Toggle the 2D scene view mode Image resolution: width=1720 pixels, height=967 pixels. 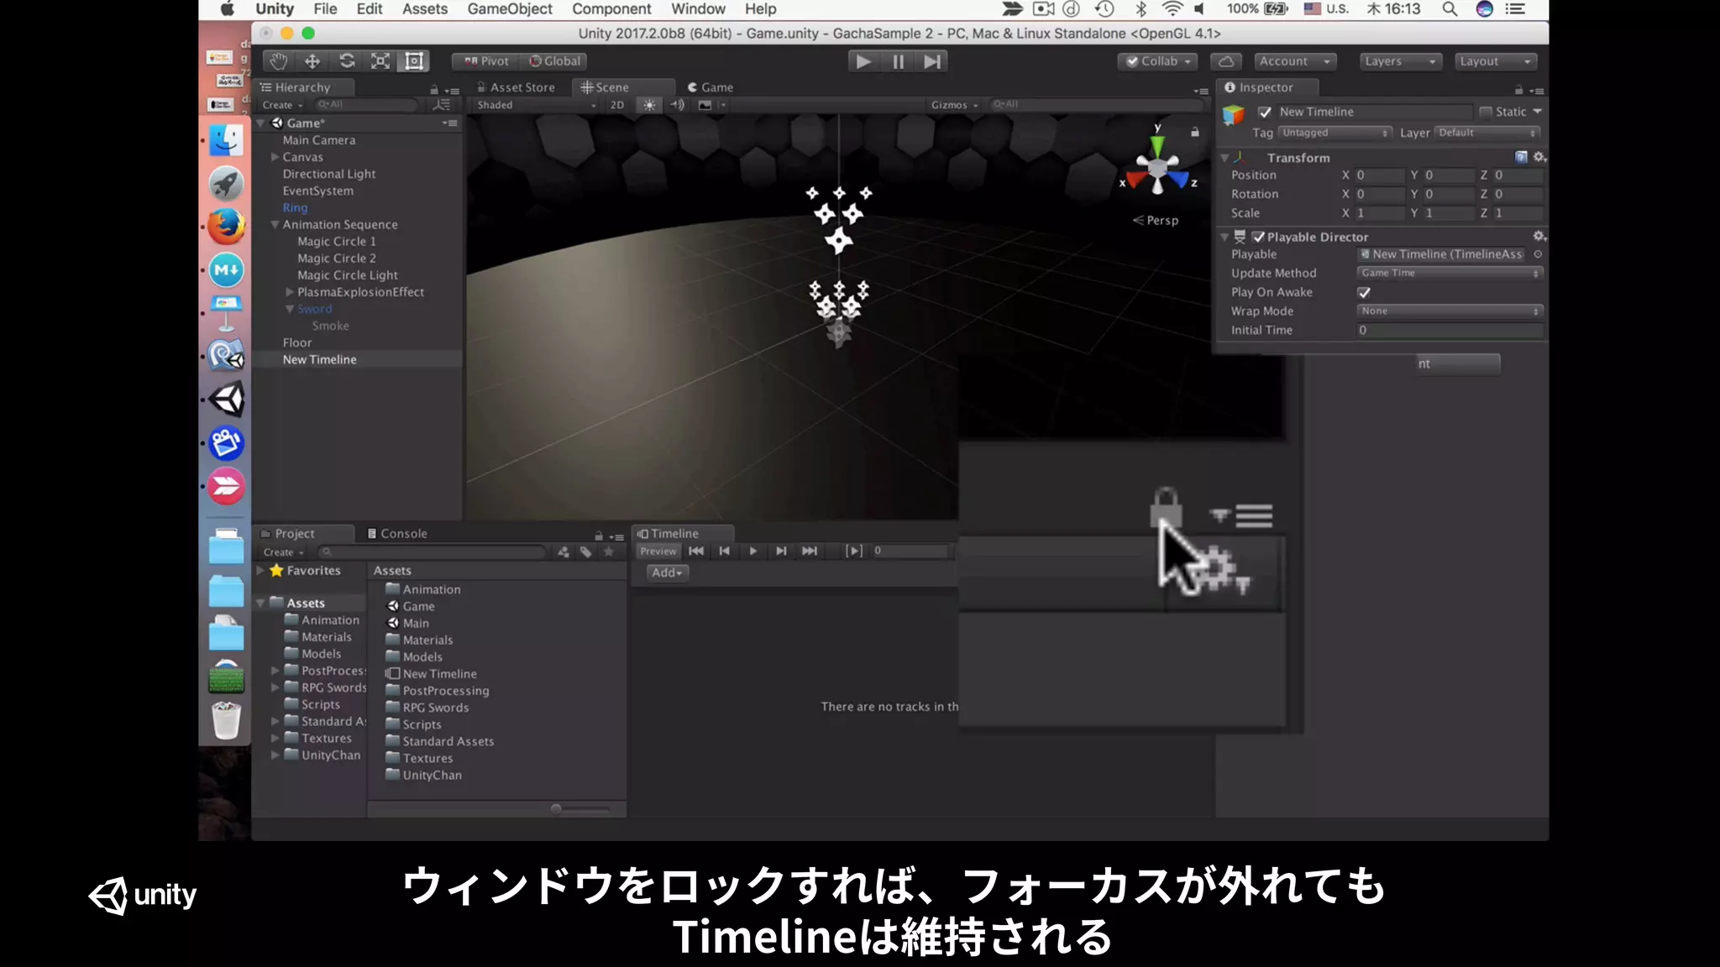click(x=617, y=105)
